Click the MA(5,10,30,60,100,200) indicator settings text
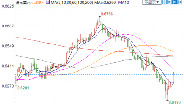The image size is (184, 104). (x=72, y=3)
